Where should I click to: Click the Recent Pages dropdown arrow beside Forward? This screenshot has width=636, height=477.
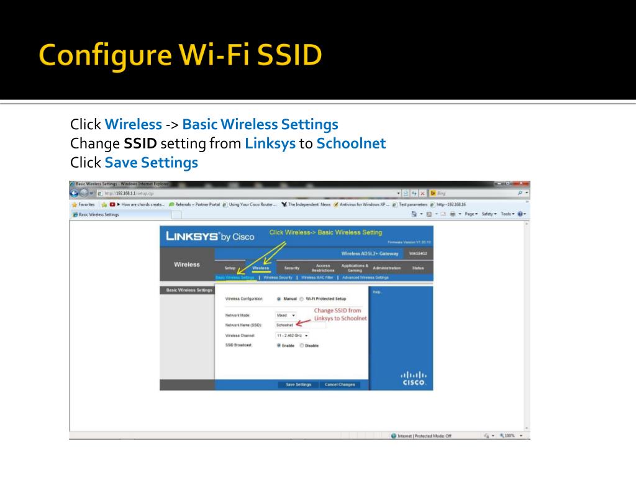[91, 193]
